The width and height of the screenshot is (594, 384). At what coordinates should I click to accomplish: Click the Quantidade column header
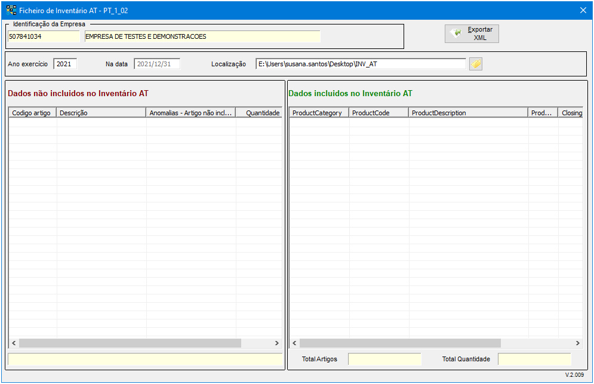click(x=260, y=113)
